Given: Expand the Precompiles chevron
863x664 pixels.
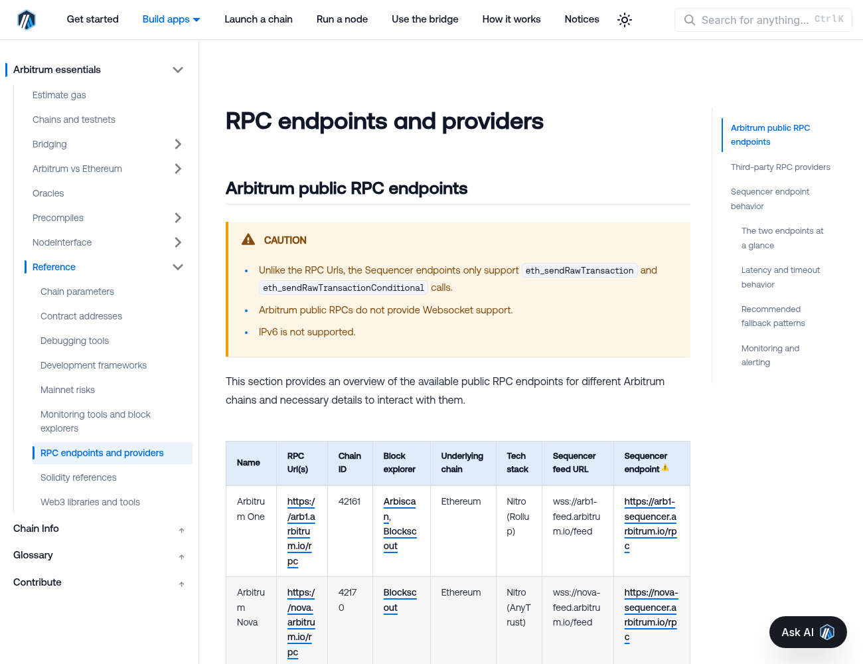Looking at the screenshot, I should tap(178, 218).
